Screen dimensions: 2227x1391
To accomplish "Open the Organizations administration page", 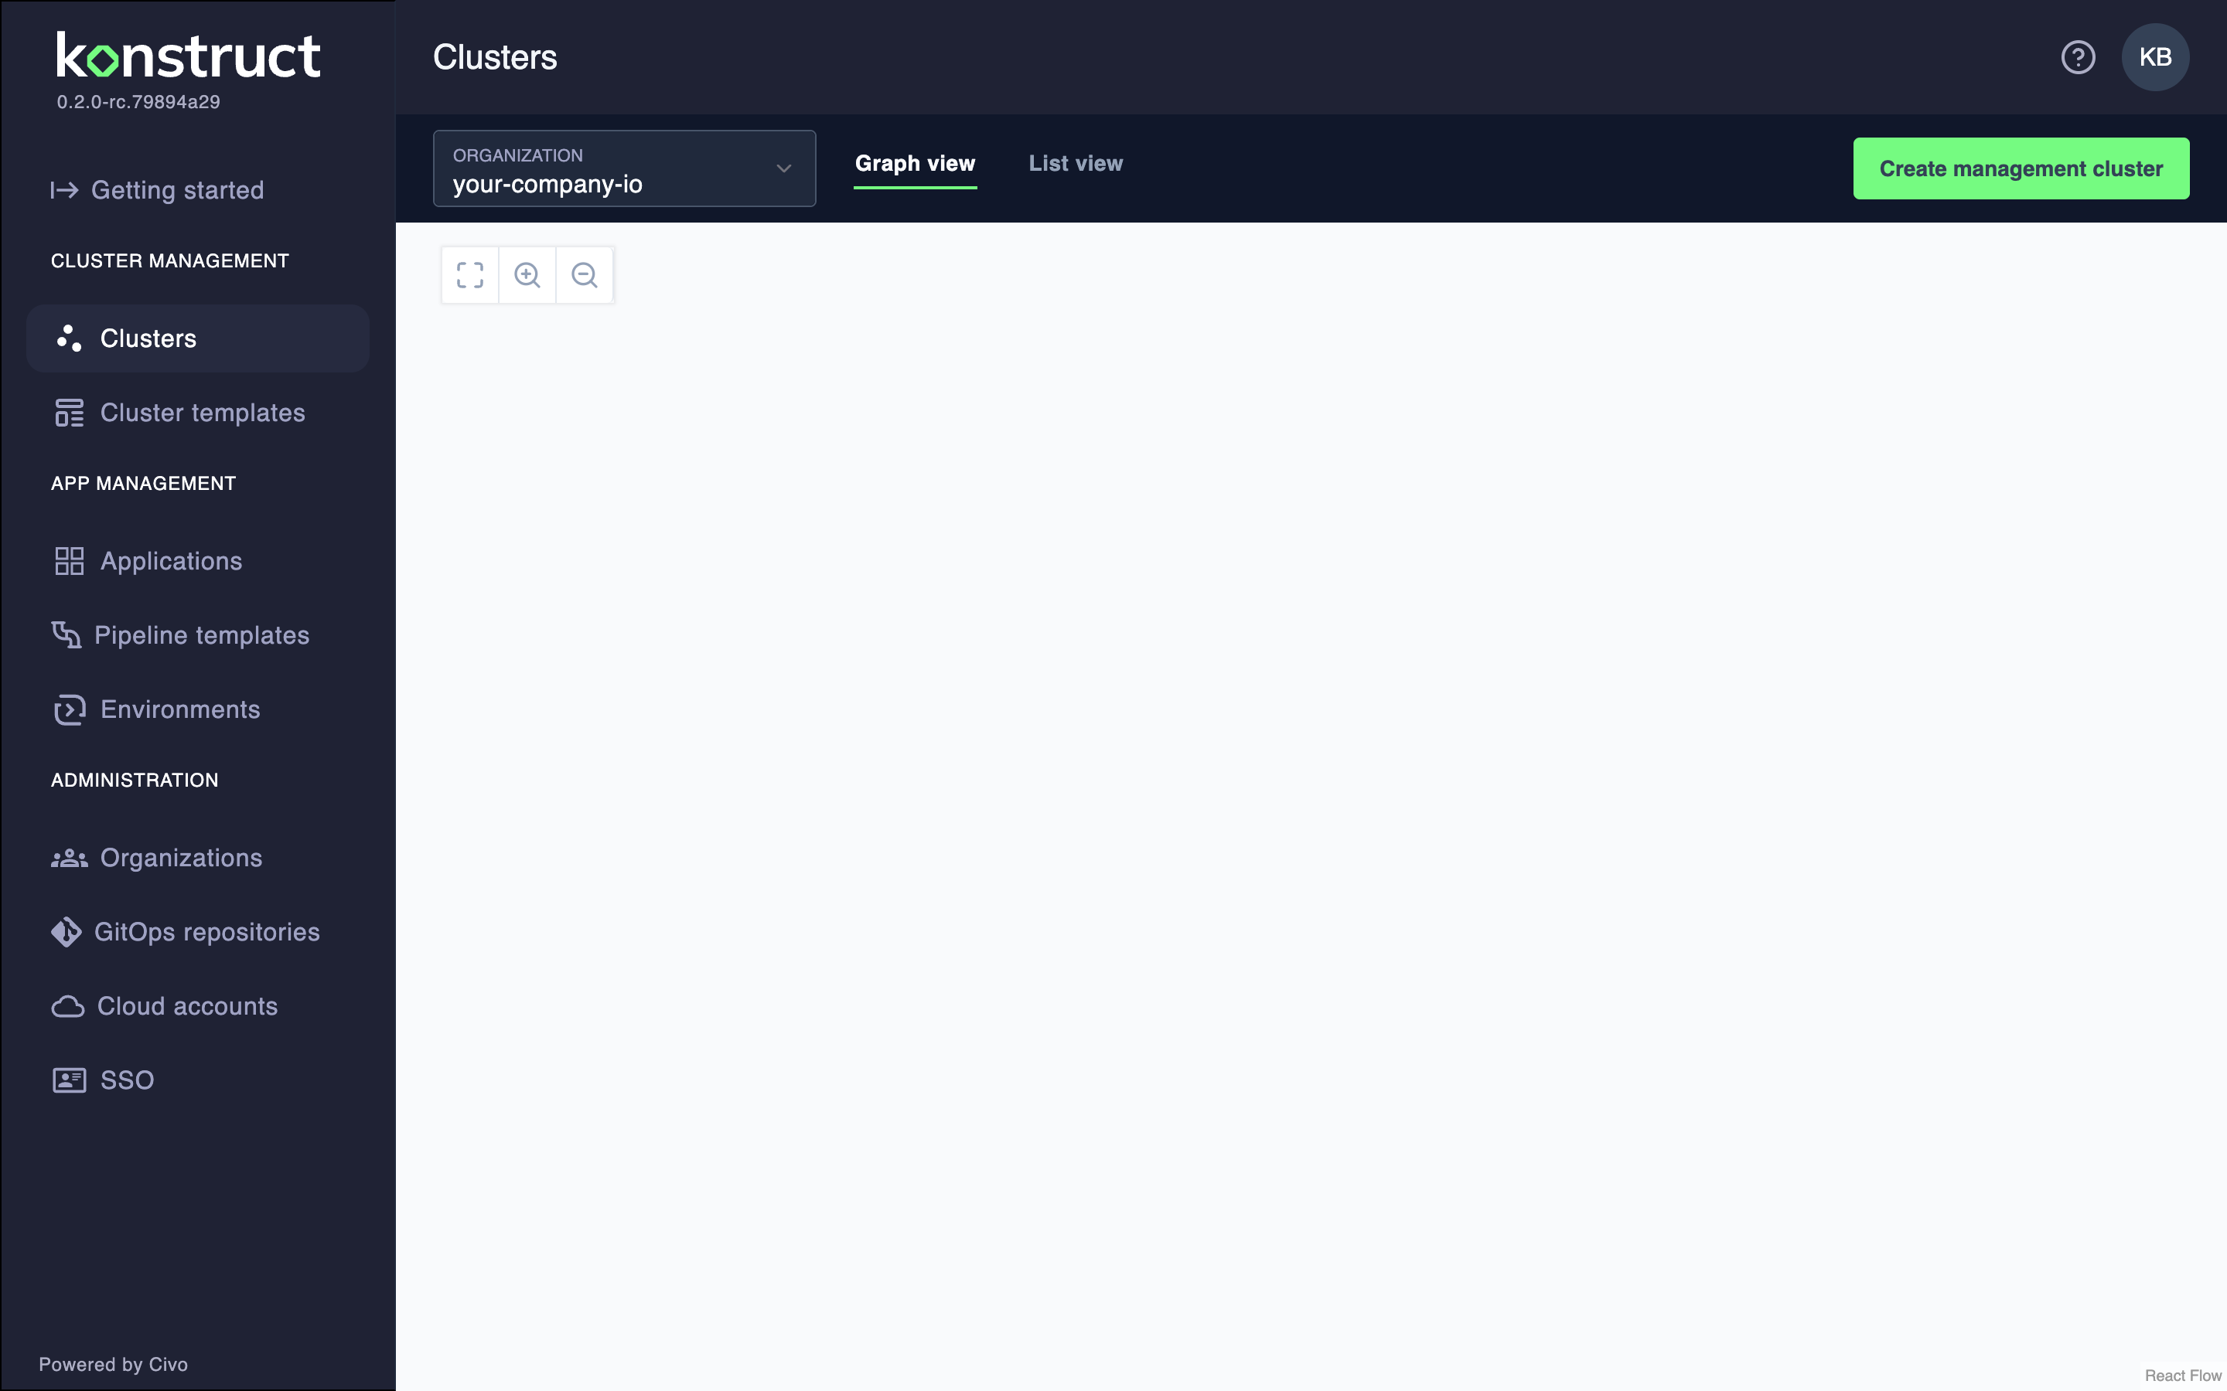I will point(180,858).
